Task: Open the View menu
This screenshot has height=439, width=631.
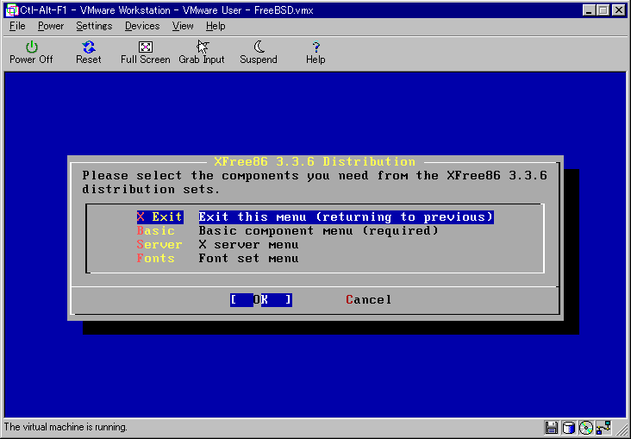Action: coord(183,26)
